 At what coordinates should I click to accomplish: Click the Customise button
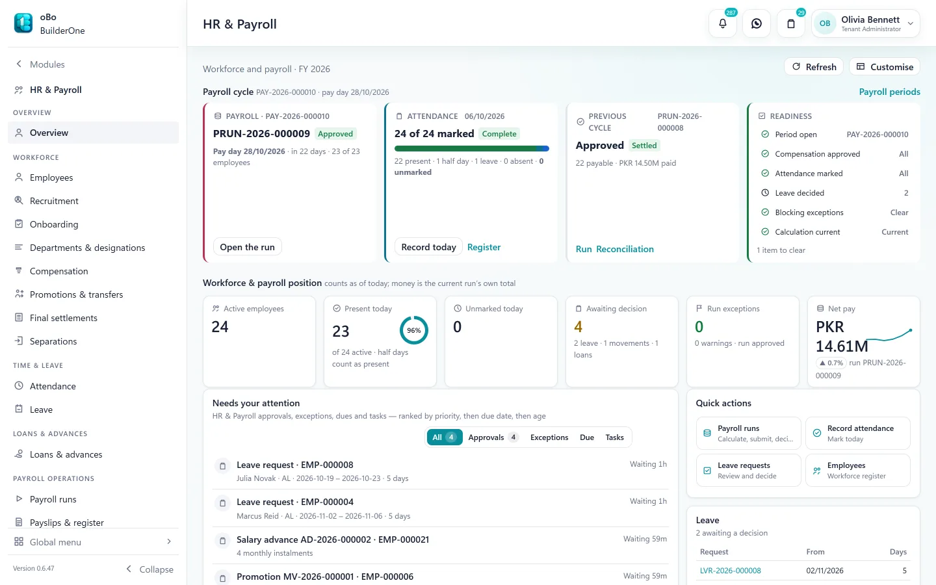pos(885,67)
